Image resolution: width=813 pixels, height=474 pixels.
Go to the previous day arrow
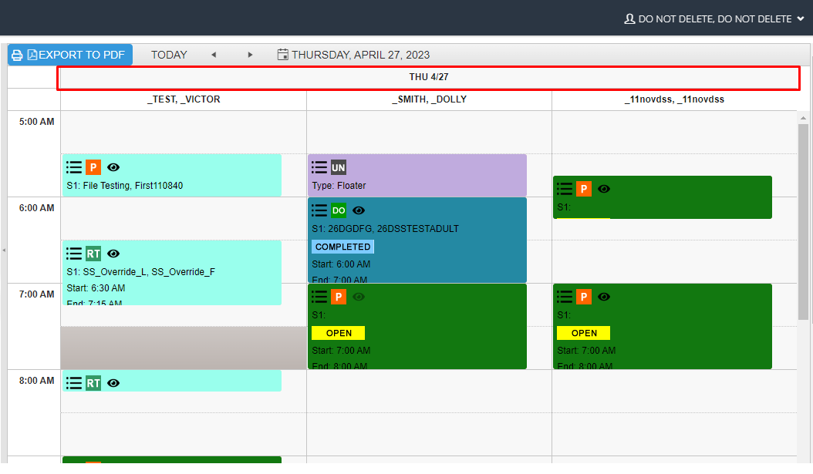click(214, 55)
